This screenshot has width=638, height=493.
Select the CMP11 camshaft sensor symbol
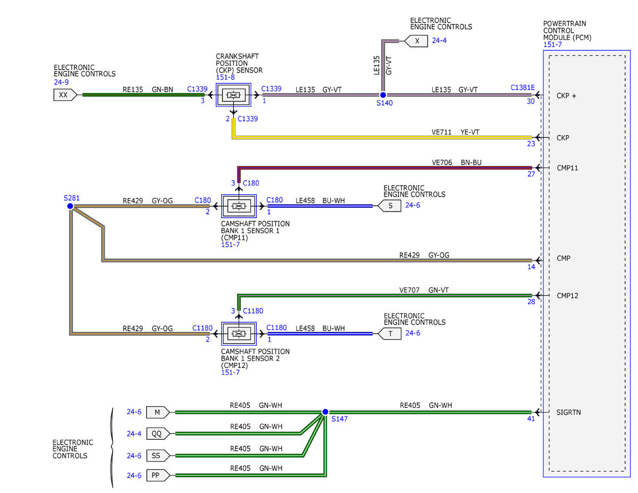pos(239,206)
